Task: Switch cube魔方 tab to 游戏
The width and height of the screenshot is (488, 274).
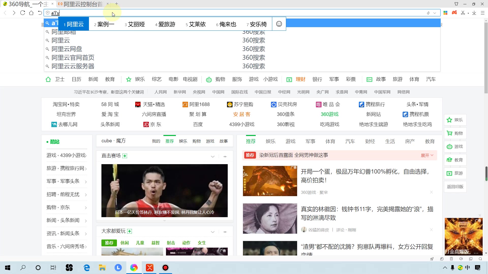Action: (210, 141)
